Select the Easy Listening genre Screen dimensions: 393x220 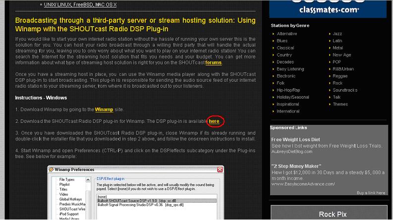(290, 69)
